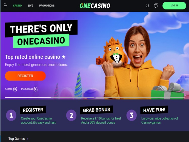Click the step 3 circle icon
This screenshot has height=142, width=189.
click(x=131, y=115)
